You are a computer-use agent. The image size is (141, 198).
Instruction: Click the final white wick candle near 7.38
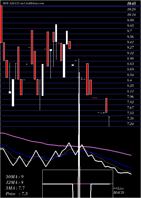[109, 122]
